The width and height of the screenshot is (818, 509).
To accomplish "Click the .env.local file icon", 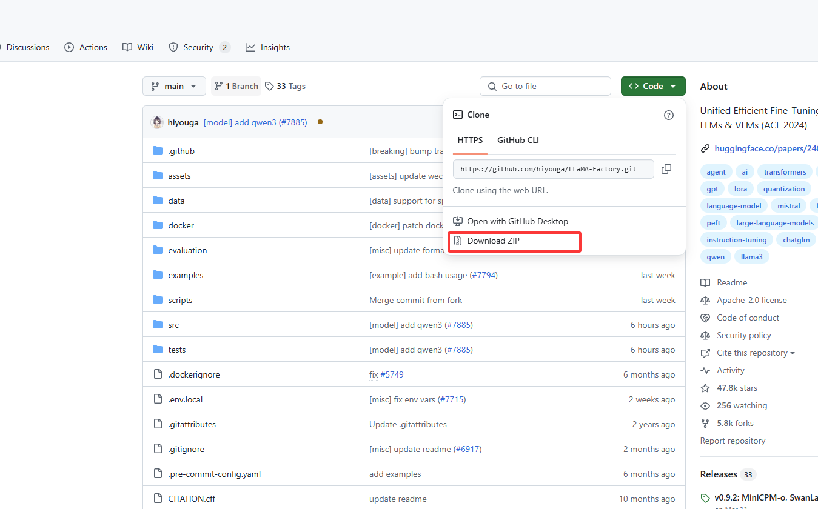I will pos(158,399).
